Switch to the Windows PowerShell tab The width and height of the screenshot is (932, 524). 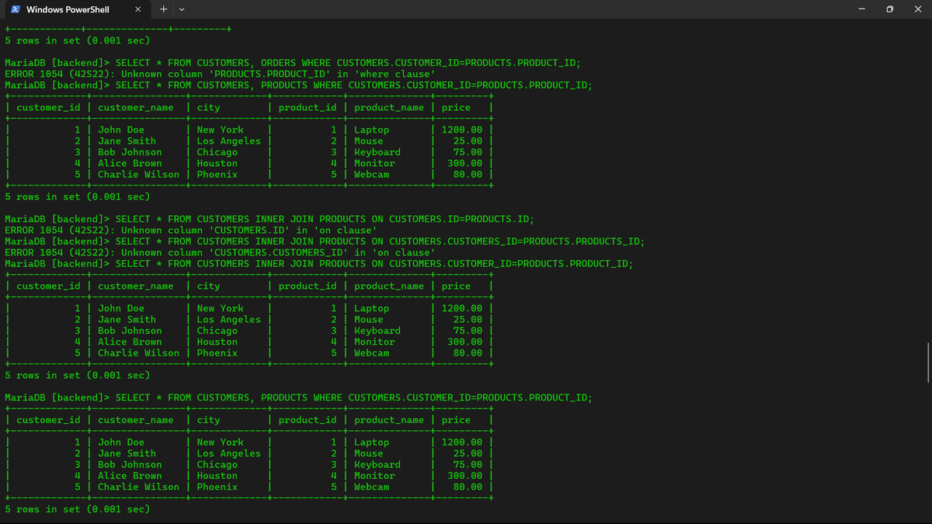click(x=70, y=9)
